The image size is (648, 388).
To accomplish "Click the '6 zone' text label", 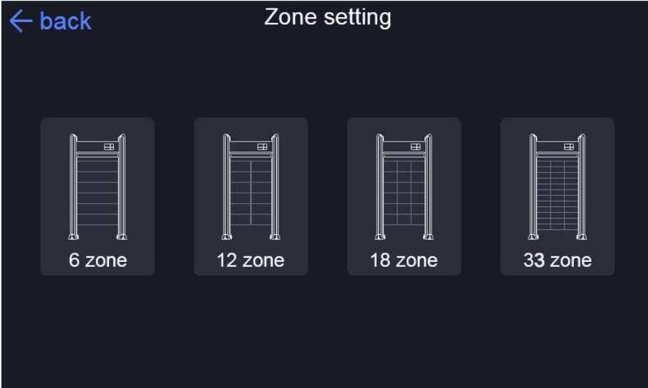I will (x=98, y=261).
